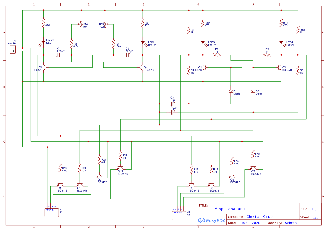Click transistor Q1 BC547B symbol
The width and height of the screenshot is (327, 231).
tap(45, 68)
